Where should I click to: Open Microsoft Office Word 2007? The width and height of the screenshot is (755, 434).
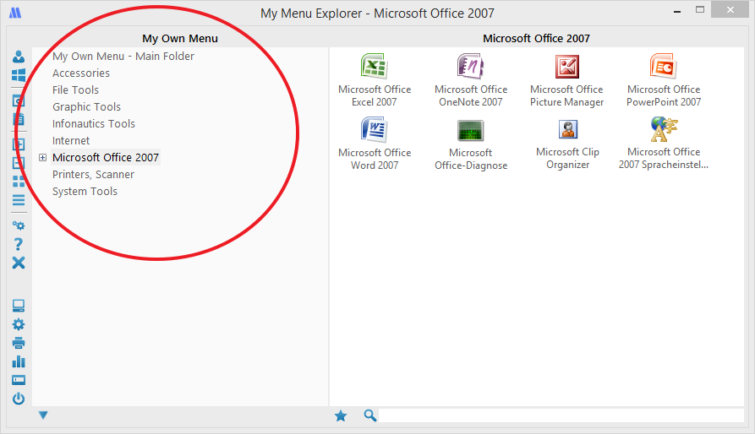(x=375, y=144)
